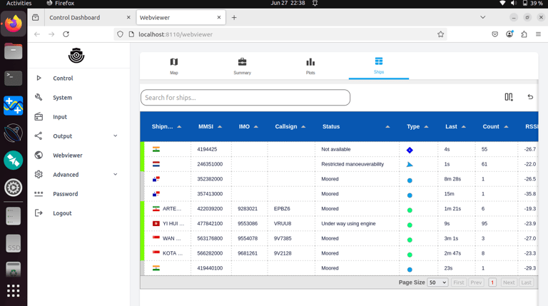Click the Input radio icon
Image resolution: width=548 pixels, height=306 pixels.
point(39,117)
